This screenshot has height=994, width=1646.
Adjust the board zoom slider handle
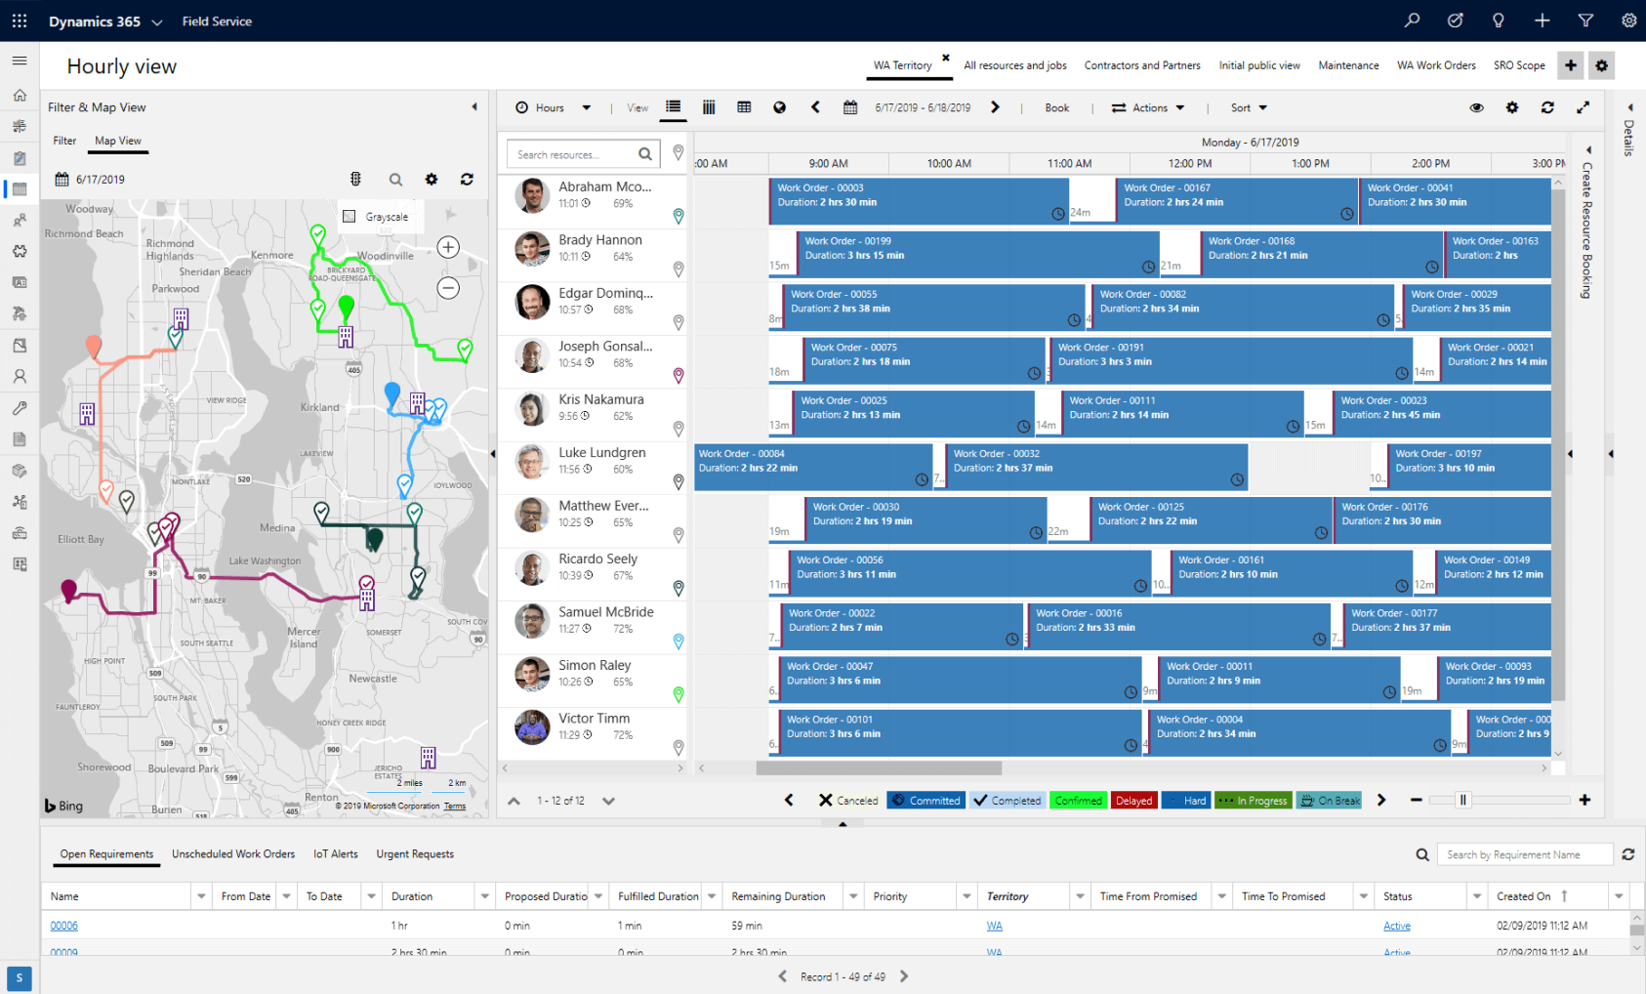click(x=1462, y=801)
